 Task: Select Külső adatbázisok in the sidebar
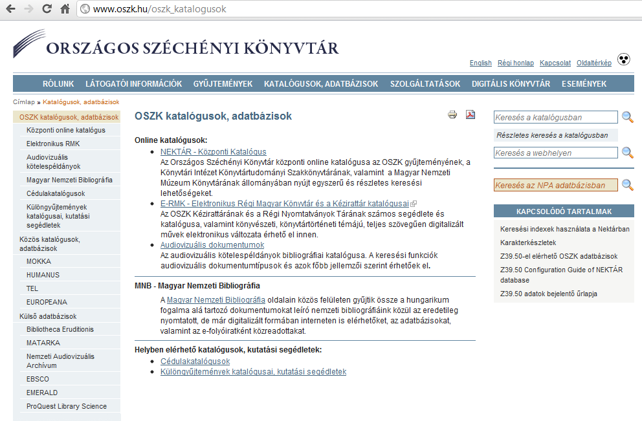click(48, 316)
